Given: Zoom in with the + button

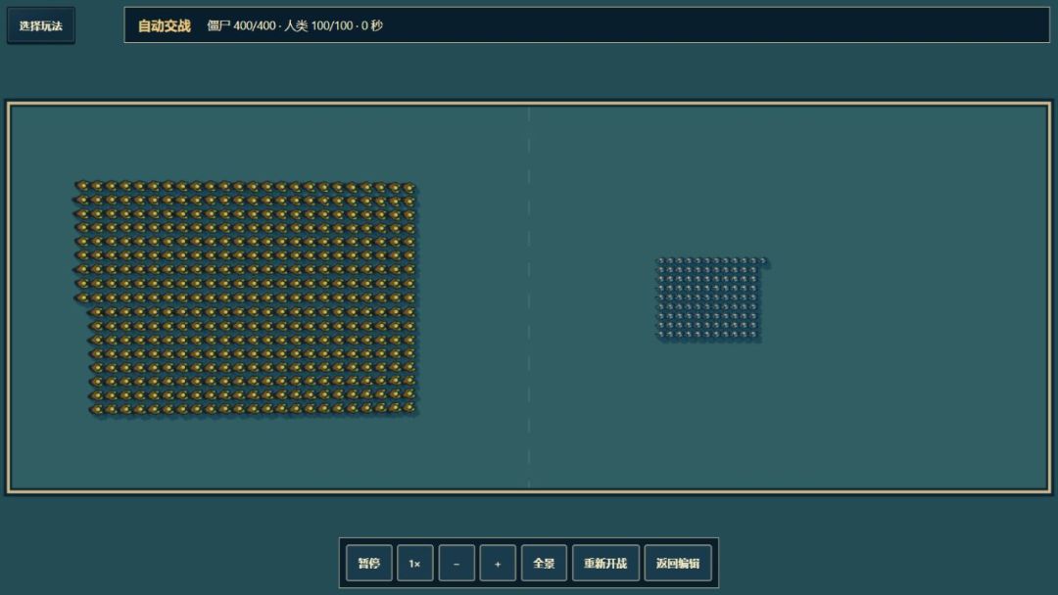Looking at the screenshot, I should coord(498,563).
